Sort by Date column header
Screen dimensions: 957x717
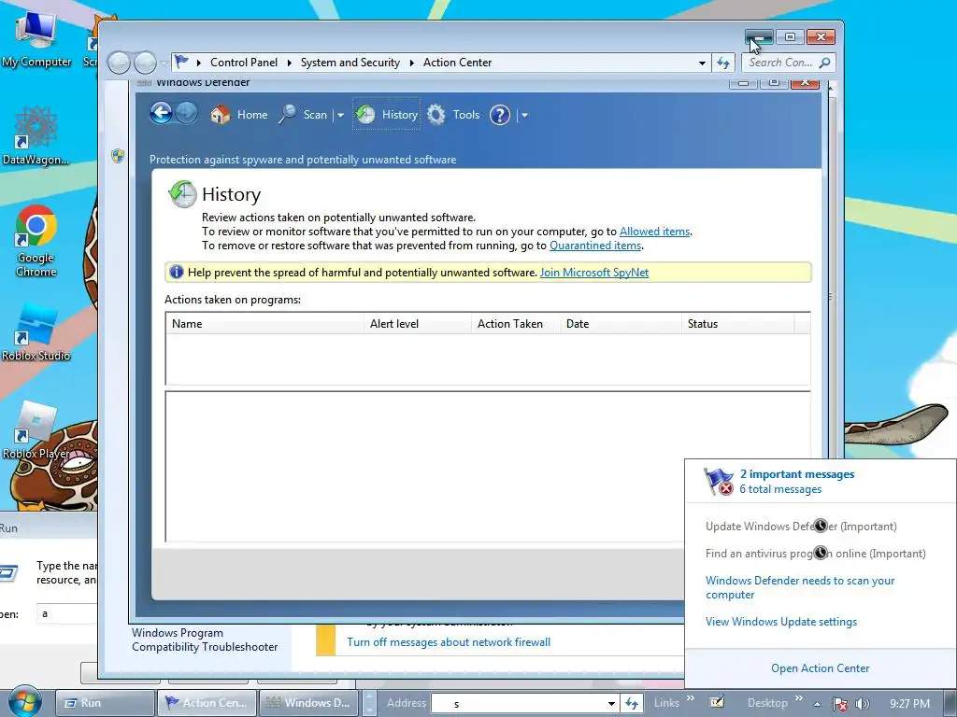621,324
